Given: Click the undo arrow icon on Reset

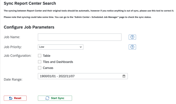Looking at the screenshot, I should pos(11,98).
